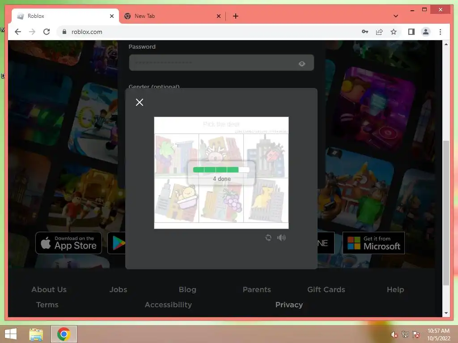The height and width of the screenshot is (343, 458).
Task: Open the Terms footer link
Action: pos(47,305)
